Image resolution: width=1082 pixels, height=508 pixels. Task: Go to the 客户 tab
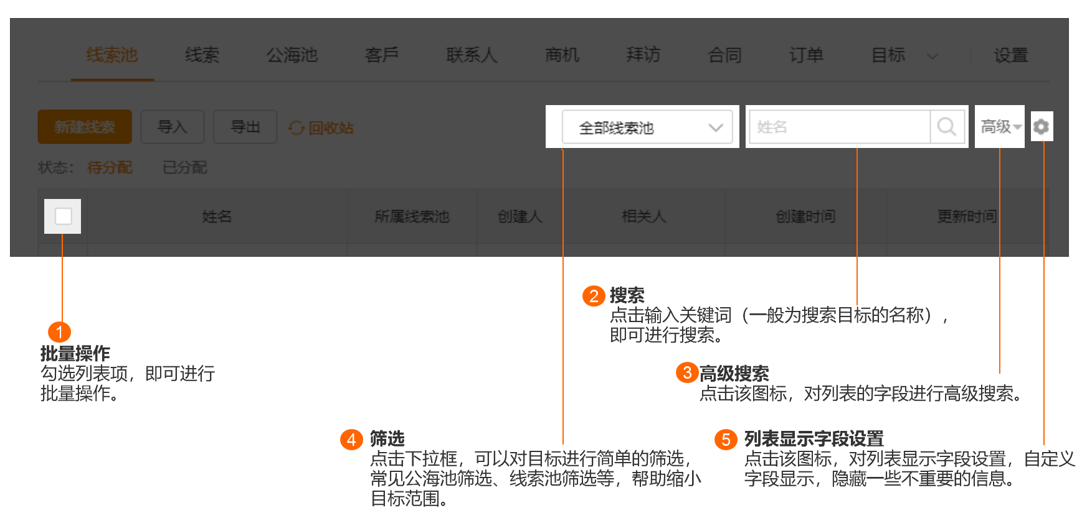coord(381,55)
